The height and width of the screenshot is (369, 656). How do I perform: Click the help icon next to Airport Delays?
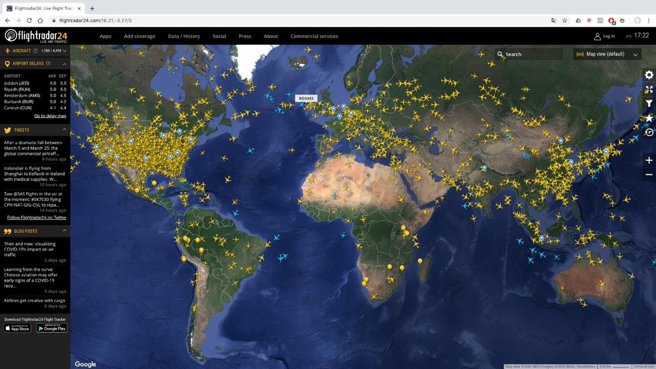point(48,63)
